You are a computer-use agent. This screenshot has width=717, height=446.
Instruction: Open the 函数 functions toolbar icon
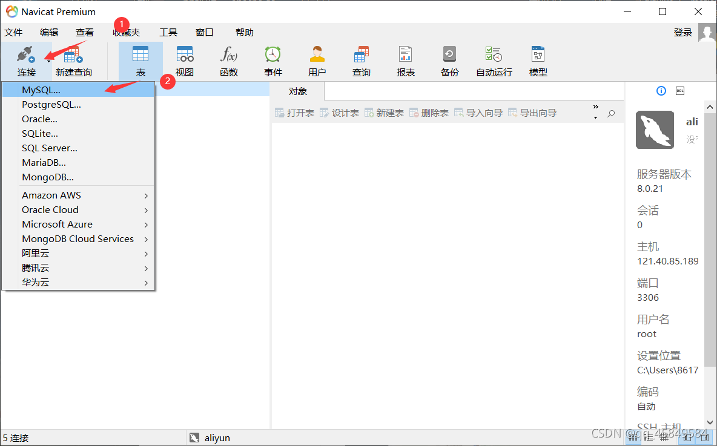(229, 54)
